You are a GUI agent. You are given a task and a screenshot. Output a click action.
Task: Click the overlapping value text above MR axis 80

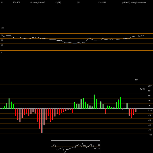(142, 89)
